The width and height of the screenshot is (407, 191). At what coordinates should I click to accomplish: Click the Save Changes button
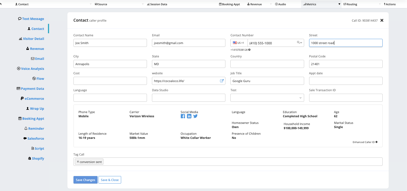tap(85, 180)
